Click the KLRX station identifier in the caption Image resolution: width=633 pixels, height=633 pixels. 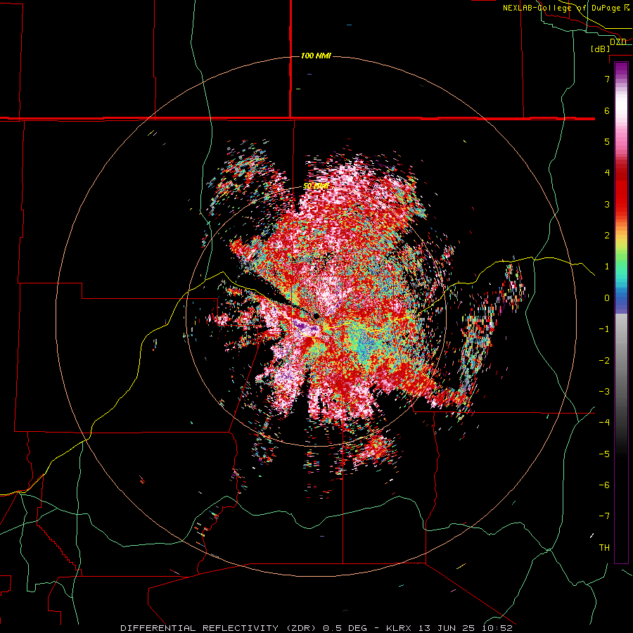(x=399, y=628)
